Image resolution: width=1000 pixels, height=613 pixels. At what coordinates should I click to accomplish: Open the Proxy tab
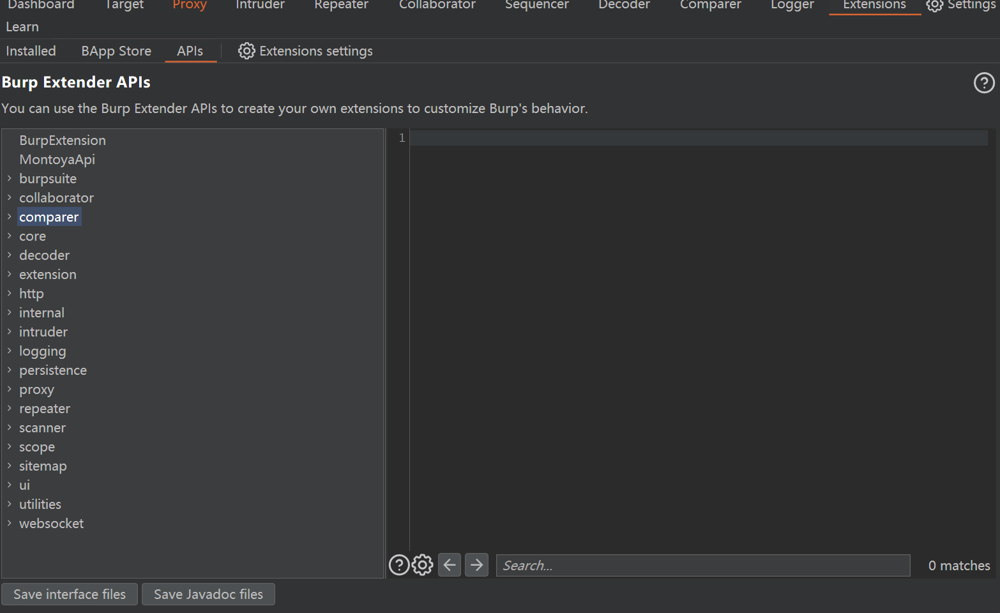click(190, 5)
